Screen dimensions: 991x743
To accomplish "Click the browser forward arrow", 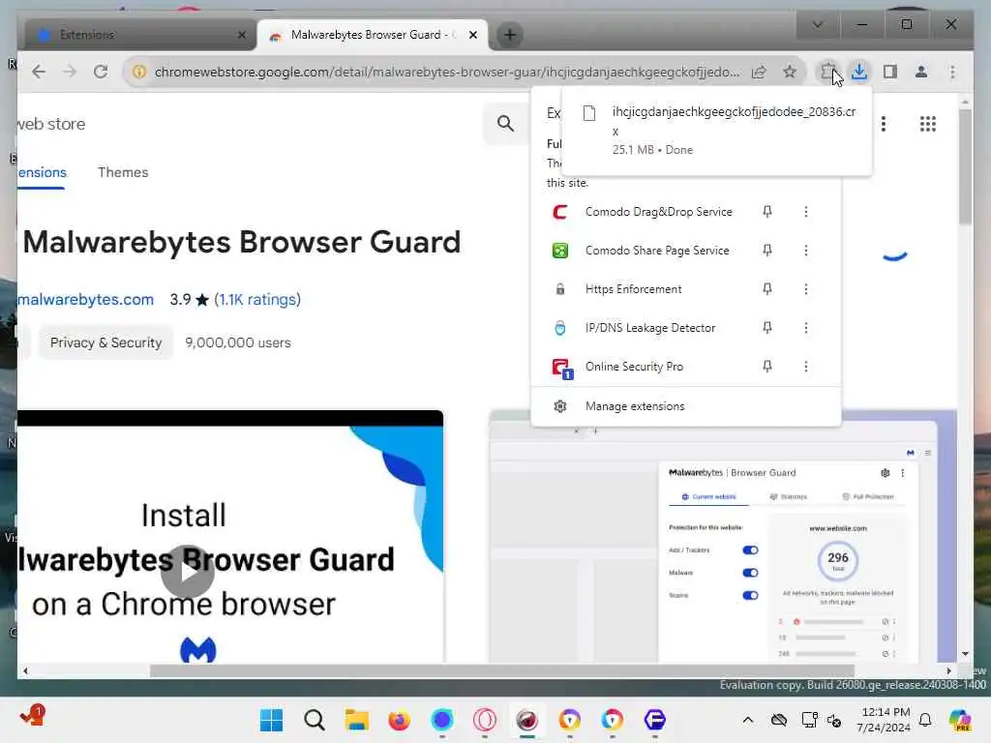I will click(x=70, y=72).
